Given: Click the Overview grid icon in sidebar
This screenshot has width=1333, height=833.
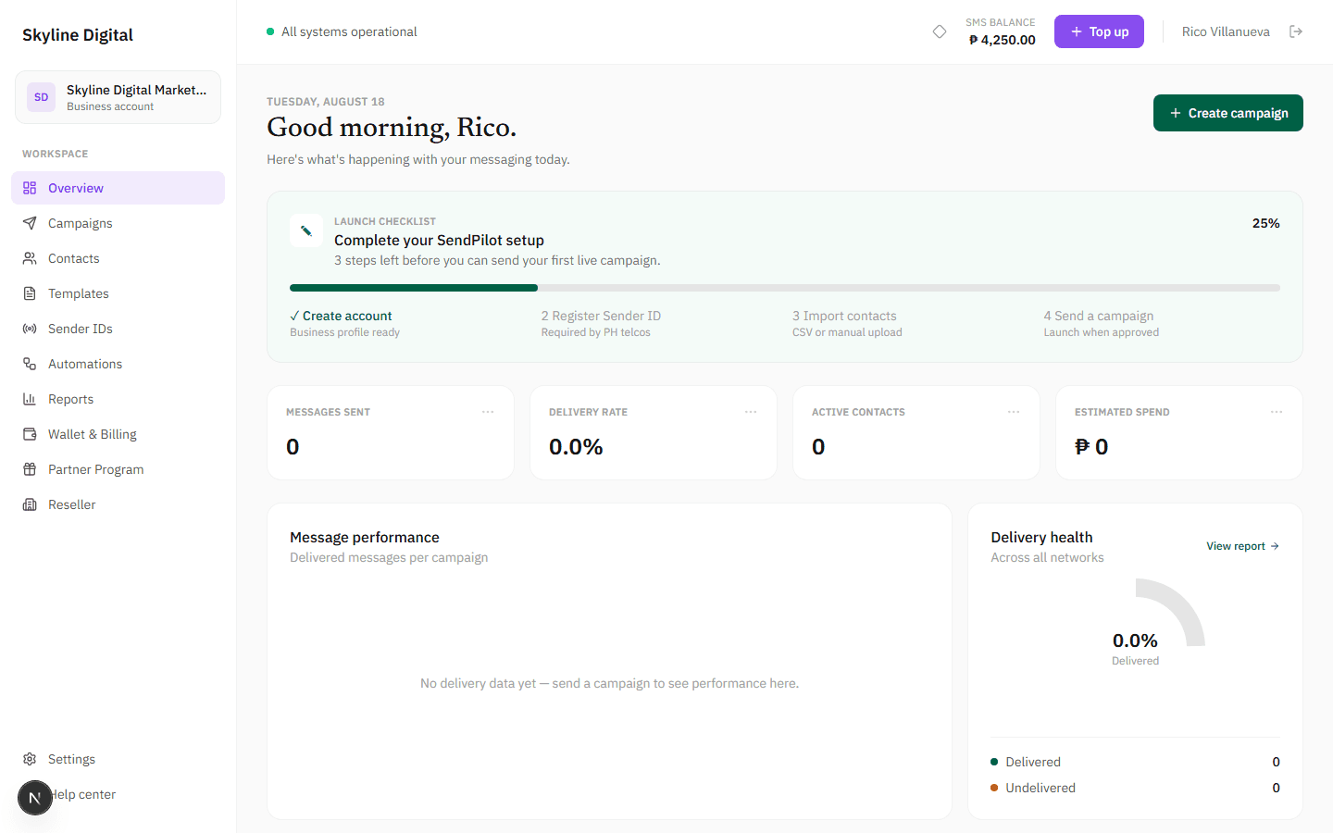Looking at the screenshot, I should coord(30,188).
